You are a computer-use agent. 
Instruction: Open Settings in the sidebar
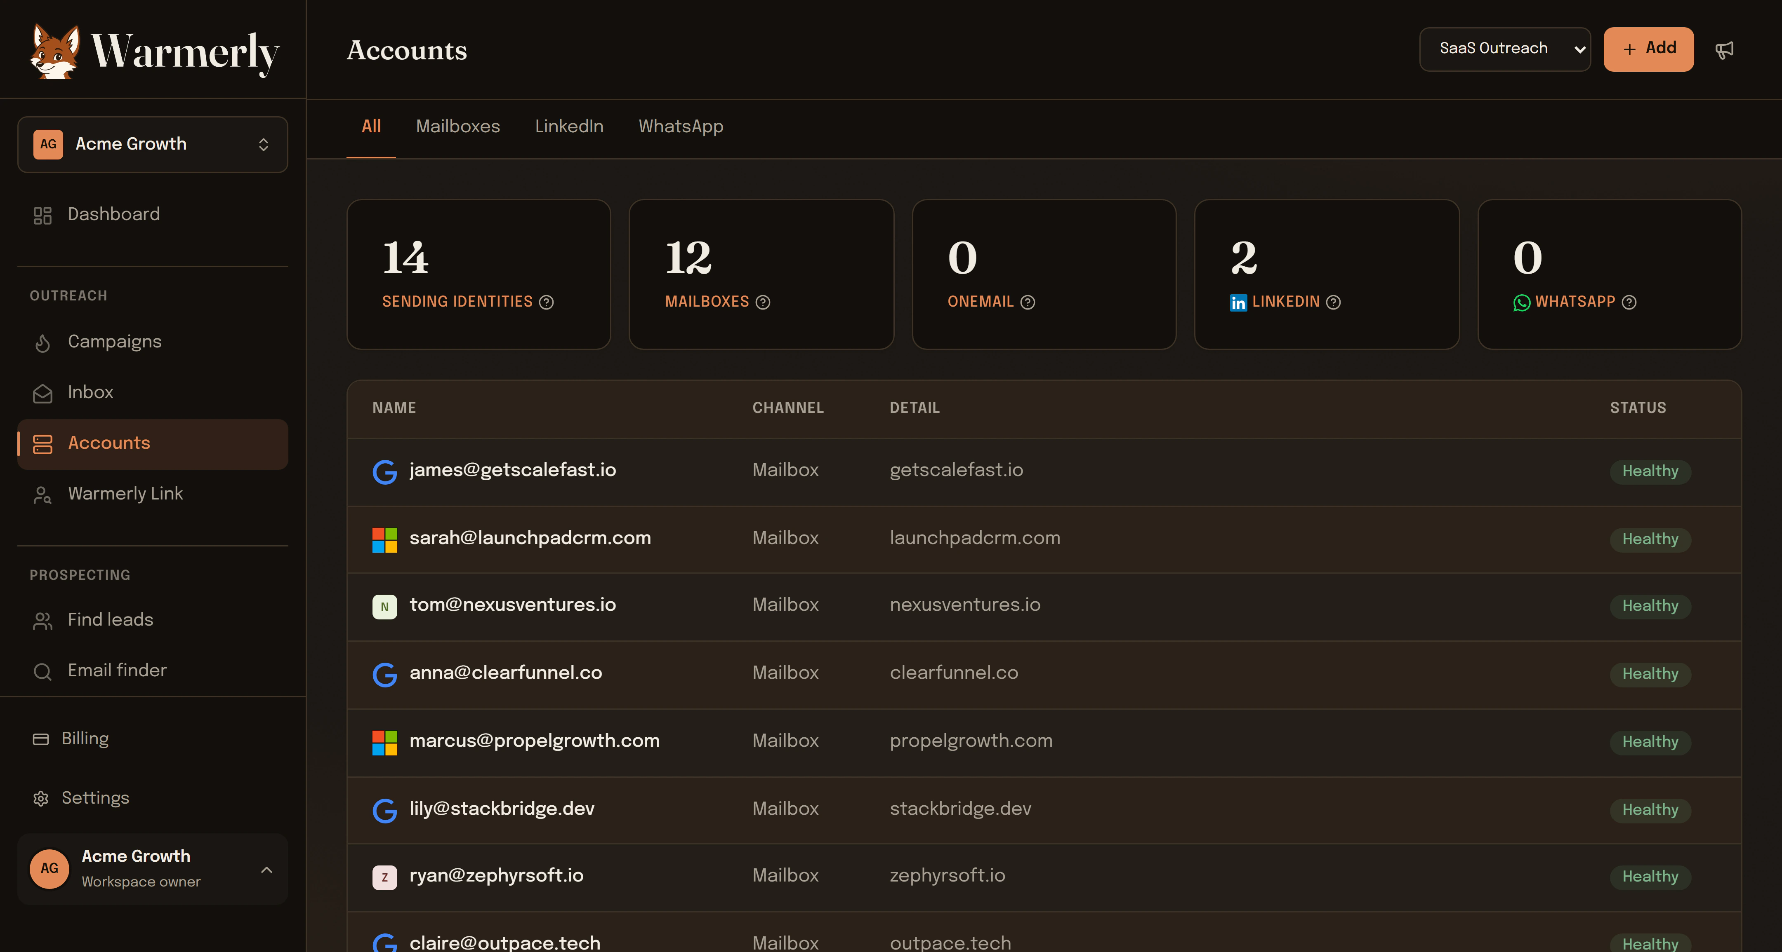tap(152, 799)
